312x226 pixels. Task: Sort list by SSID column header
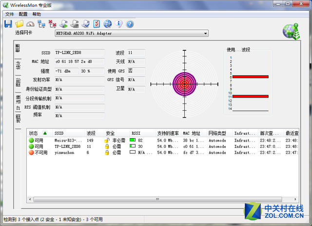pos(69,133)
